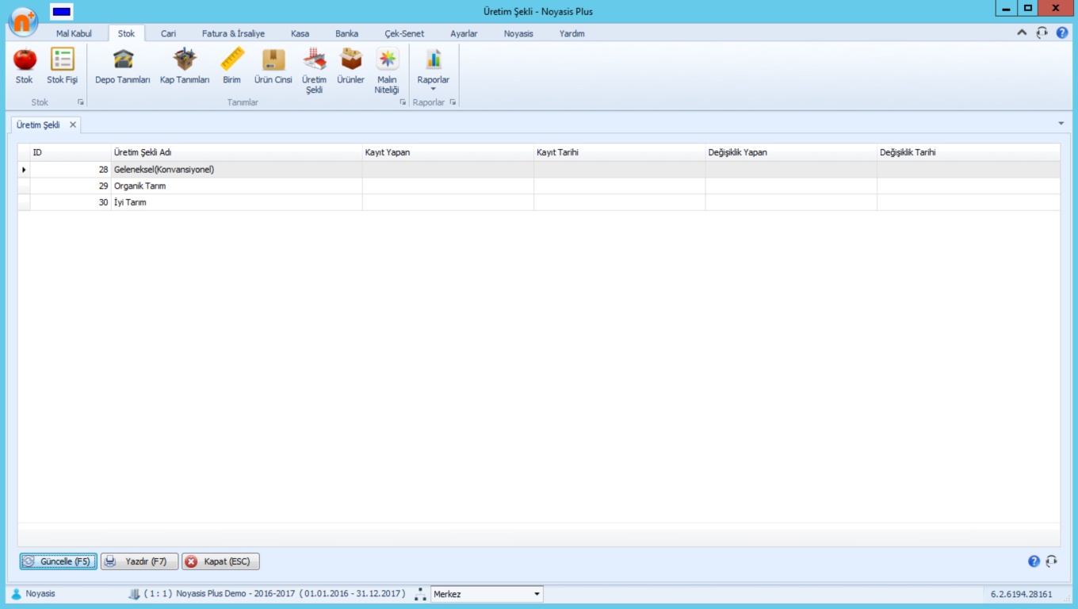Sort by Üretim Şekli Adı column header
Image resolution: width=1078 pixels, height=609 pixels.
[x=237, y=152]
